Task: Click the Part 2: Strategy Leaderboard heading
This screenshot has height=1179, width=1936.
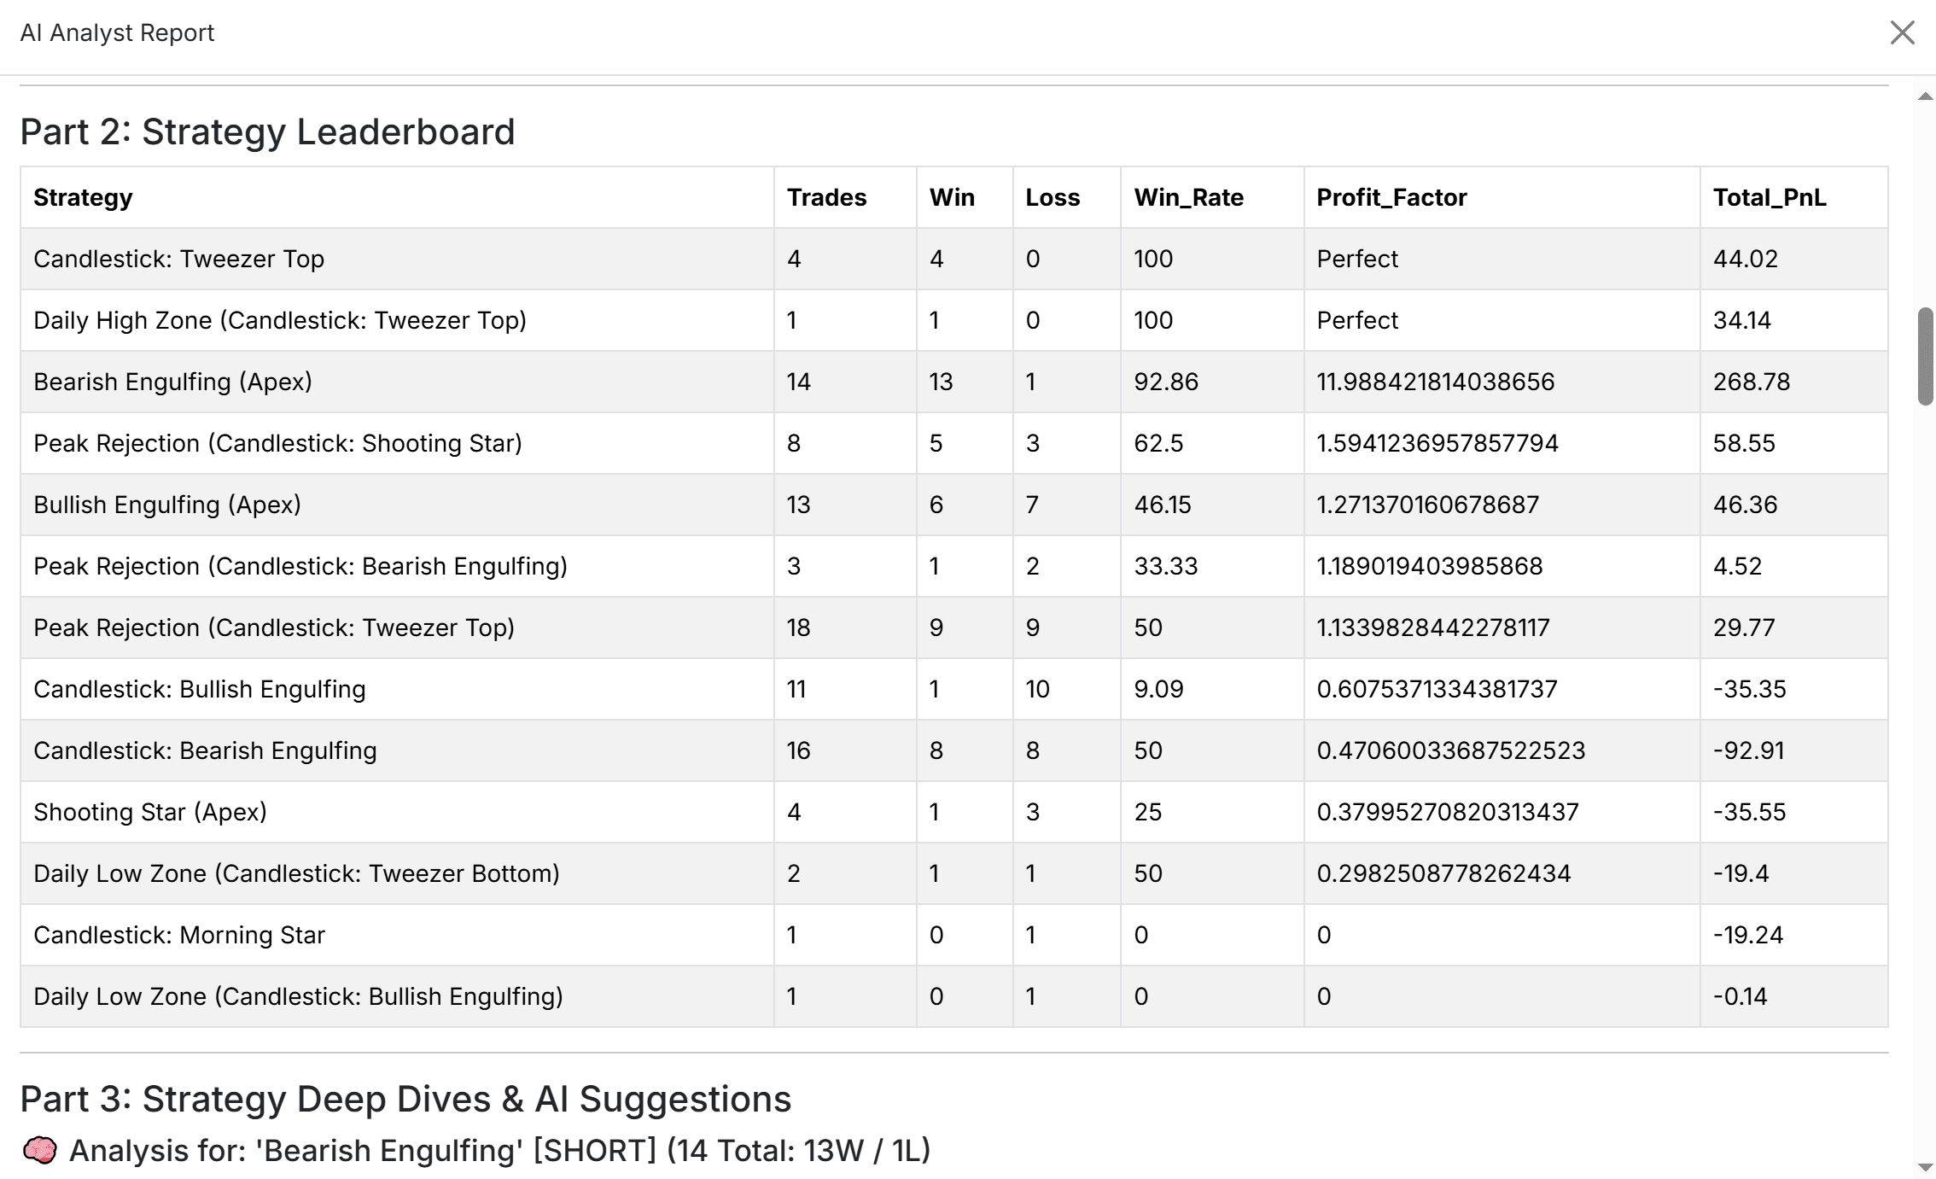Action: tap(267, 131)
